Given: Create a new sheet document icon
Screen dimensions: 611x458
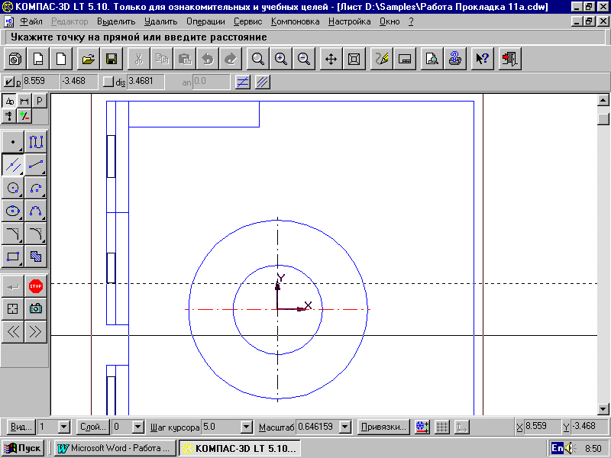Looking at the screenshot, I should 38,59.
